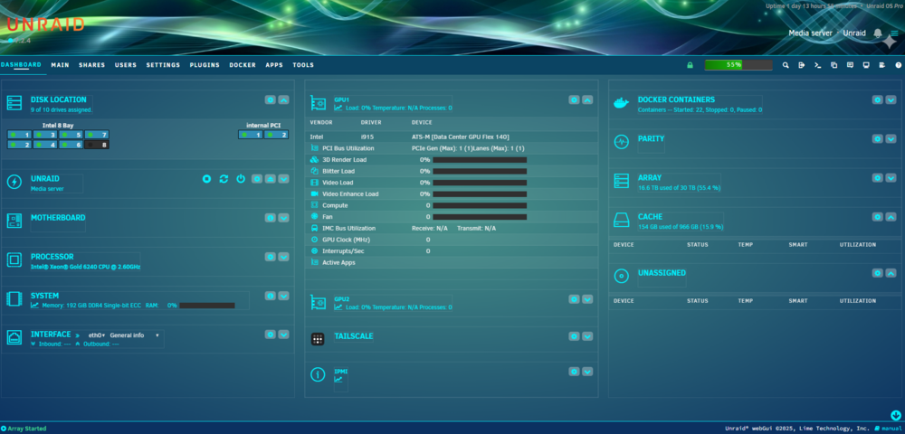Expand the IPMI tile
The width and height of the screenshot is (905, 434).
point(587,372)
